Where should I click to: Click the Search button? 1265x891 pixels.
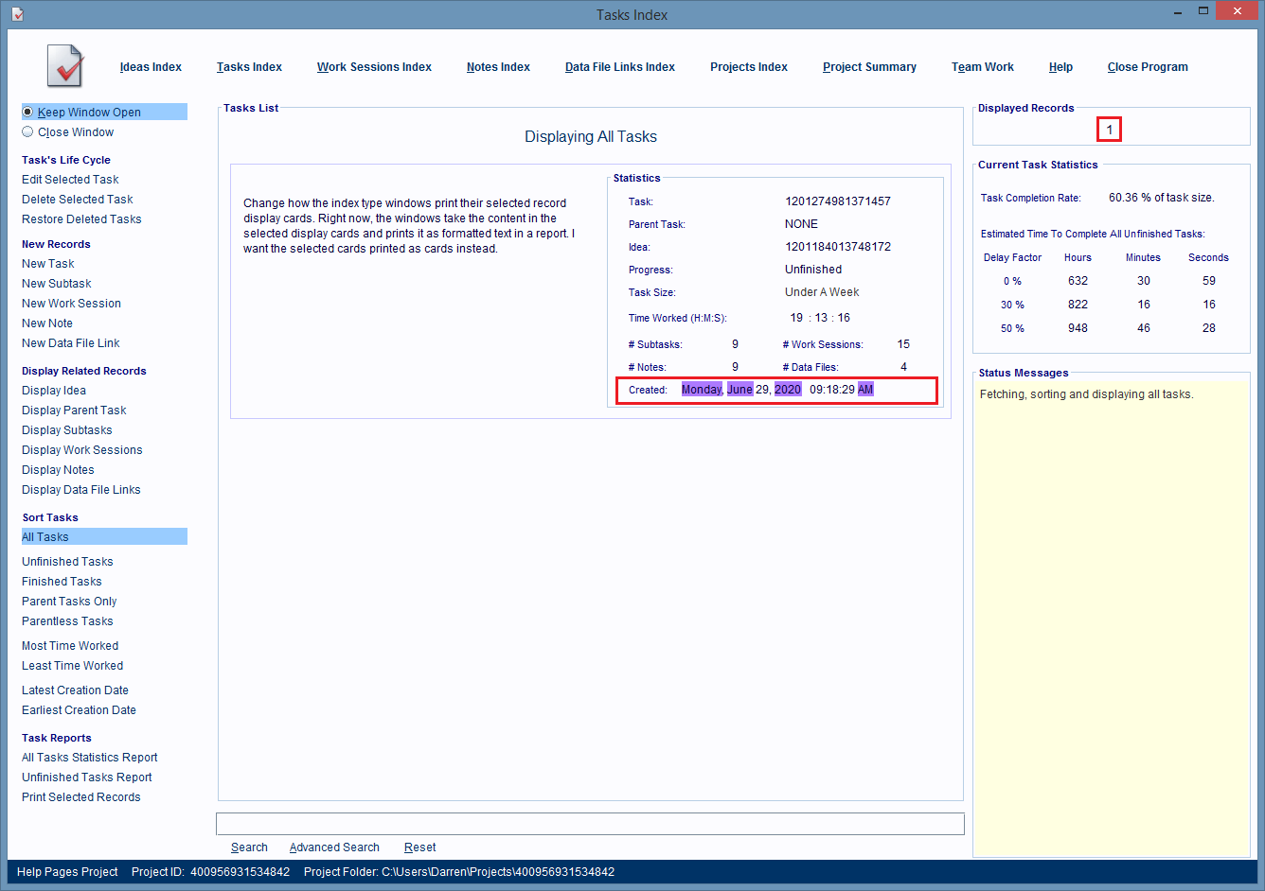coord(249,847)
